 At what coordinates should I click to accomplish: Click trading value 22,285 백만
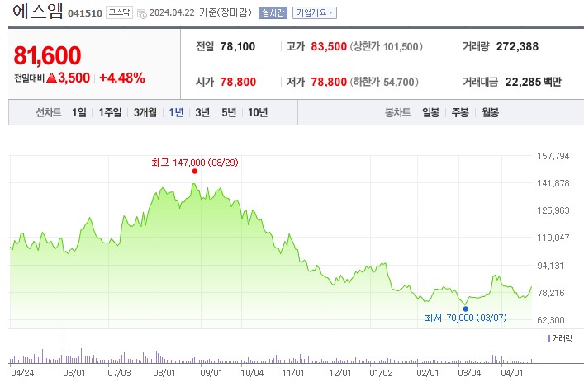[x=533, y=82]
